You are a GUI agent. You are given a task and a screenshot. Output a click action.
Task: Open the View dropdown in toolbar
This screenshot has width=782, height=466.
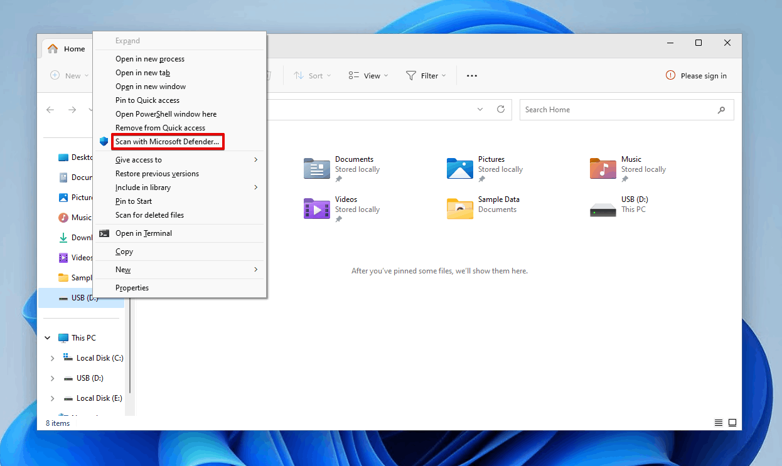coord(368,76)
